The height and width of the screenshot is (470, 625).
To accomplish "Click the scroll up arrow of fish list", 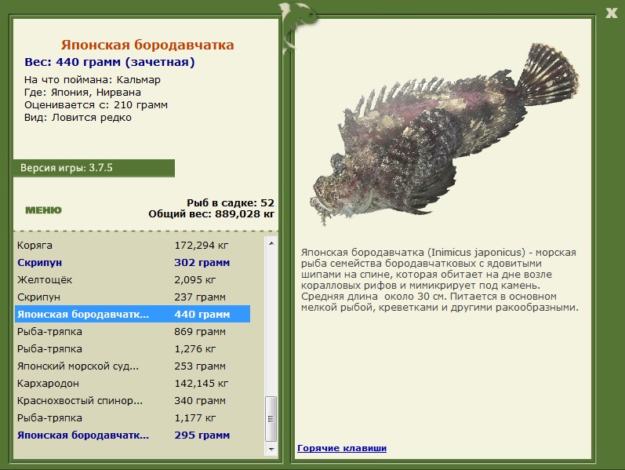I will click(x=271, y=243).
